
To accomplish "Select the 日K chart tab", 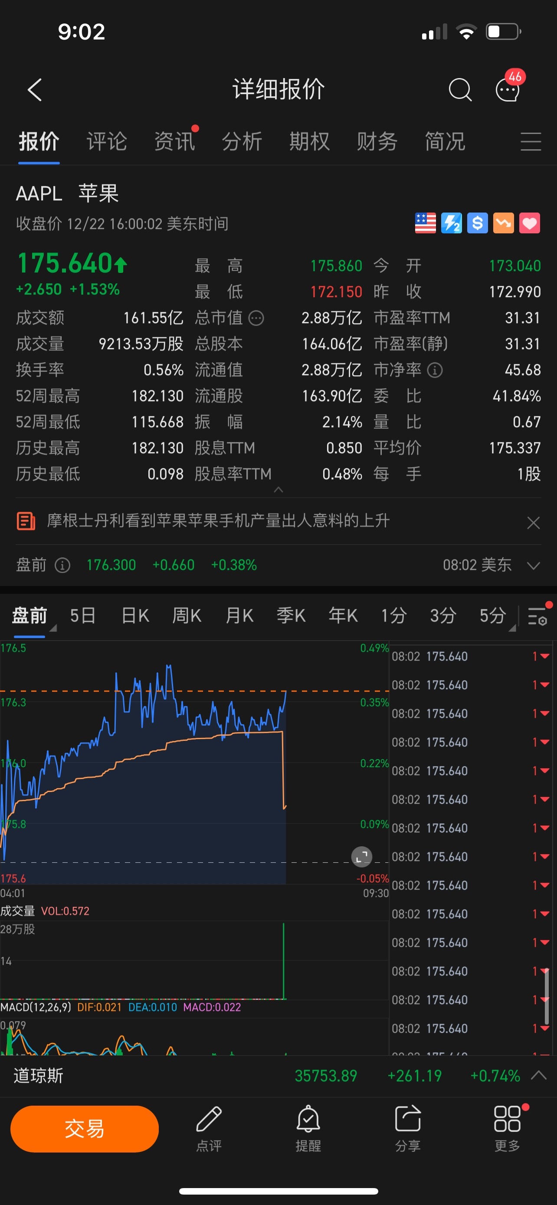I will click(x=135, y=616).
